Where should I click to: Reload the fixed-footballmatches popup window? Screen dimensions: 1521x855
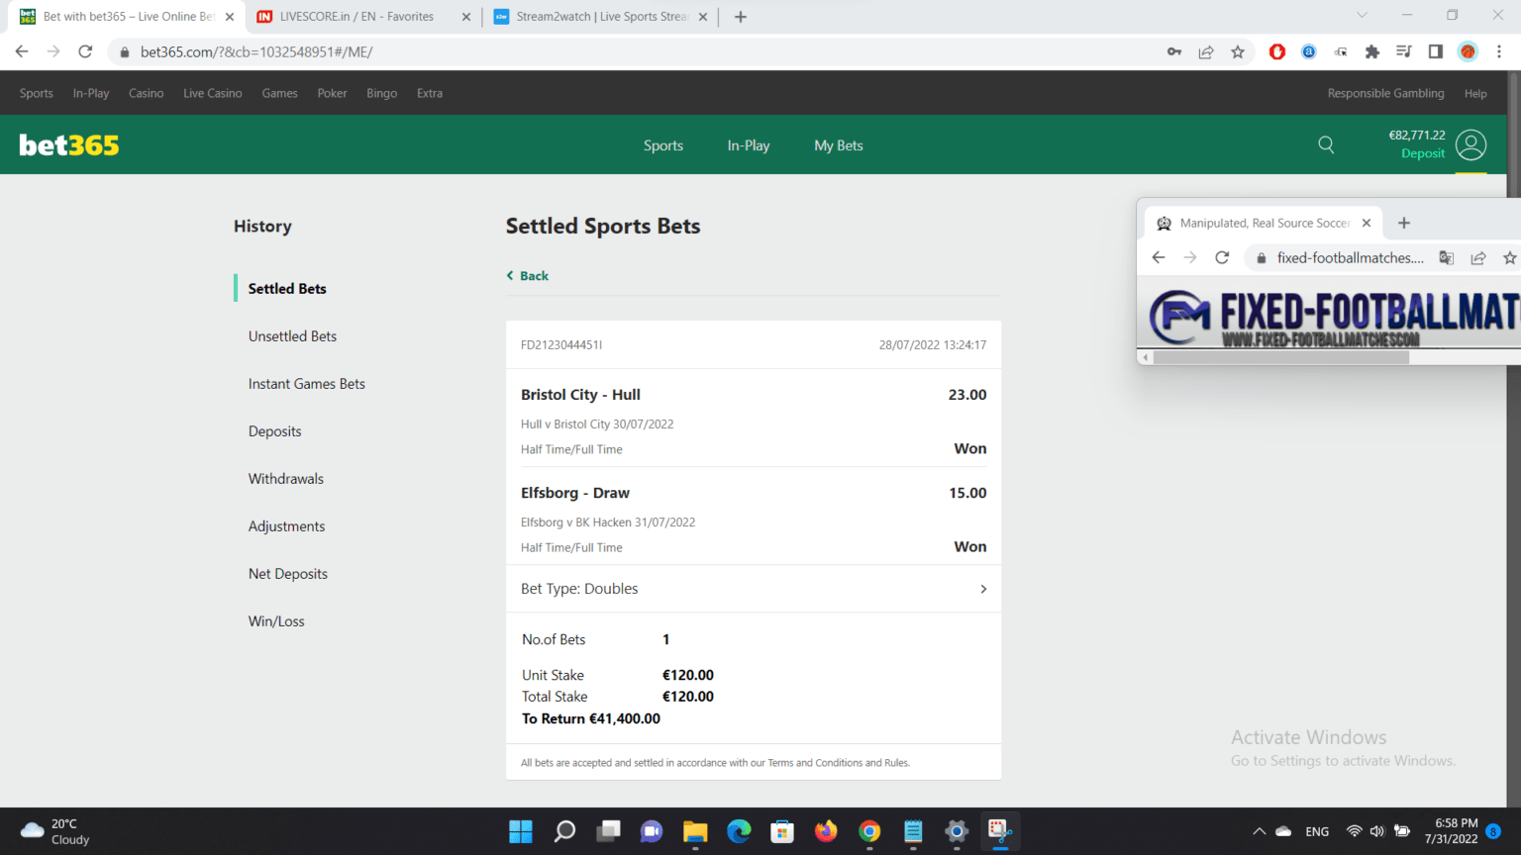click(1222, 257)
